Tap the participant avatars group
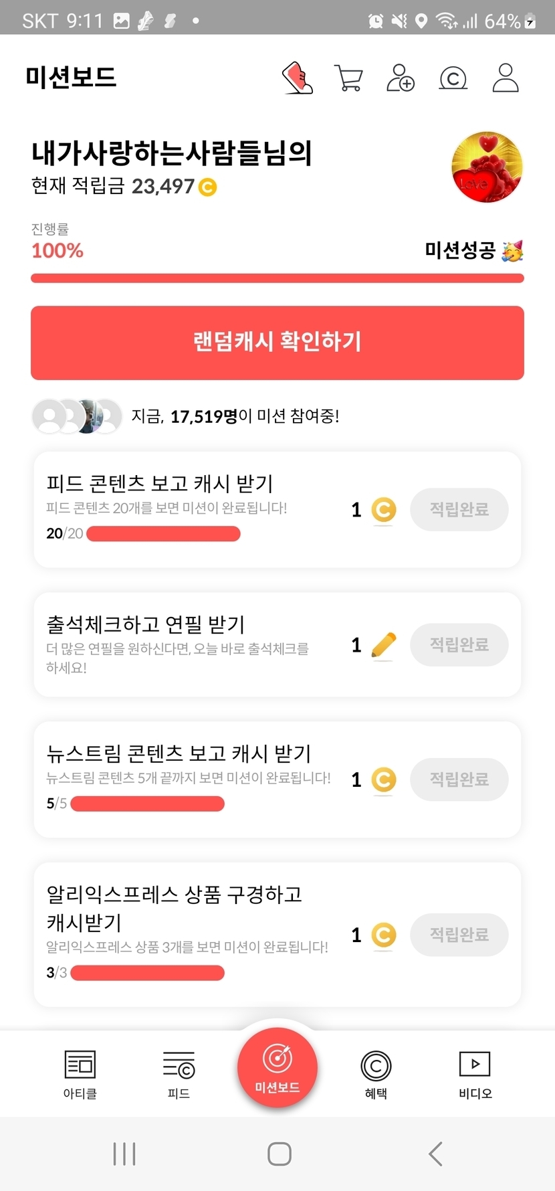The height and width of the screenshot is (1191, 555). (x=77, y=416)
